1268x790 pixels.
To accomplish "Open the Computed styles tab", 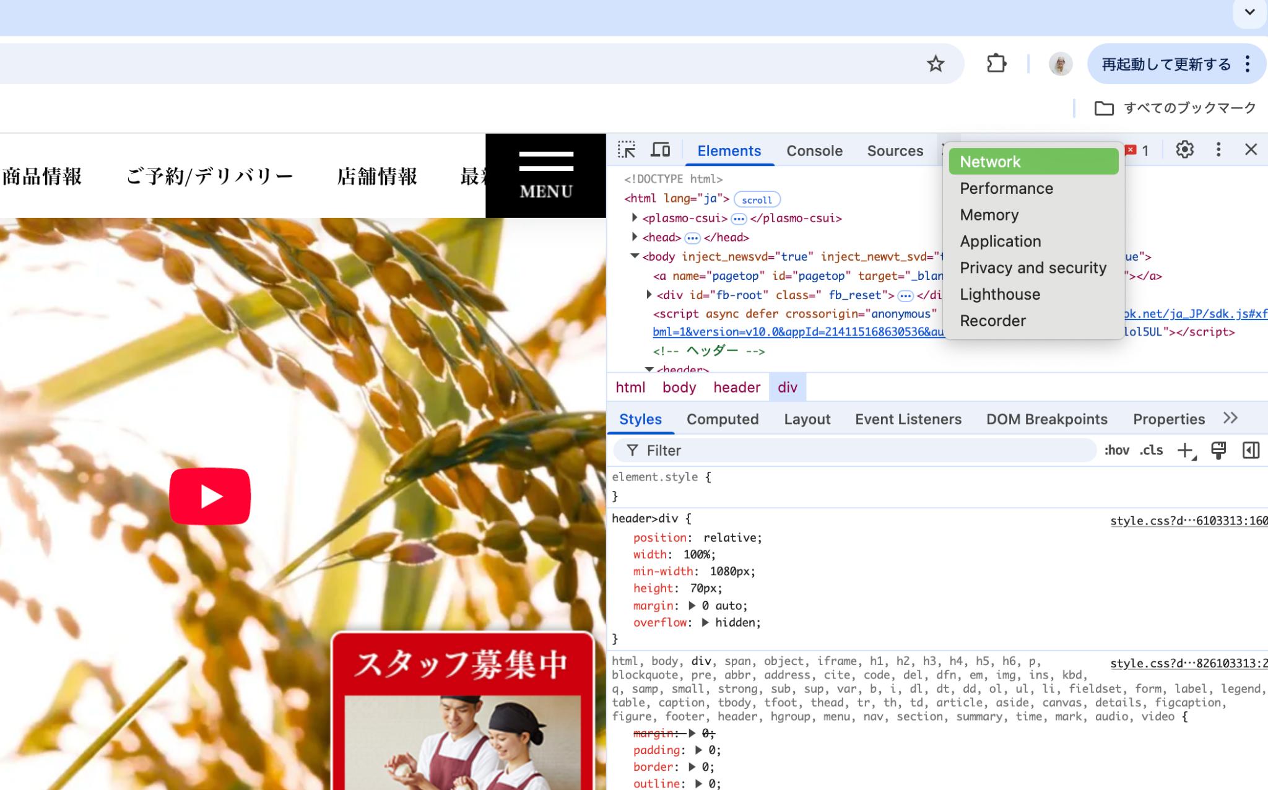I will pos(723,419).
